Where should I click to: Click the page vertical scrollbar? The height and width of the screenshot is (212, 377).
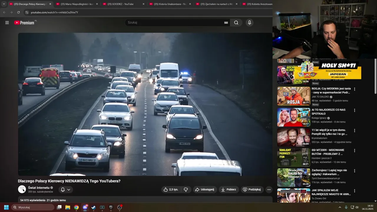click(x=375, y=77)
